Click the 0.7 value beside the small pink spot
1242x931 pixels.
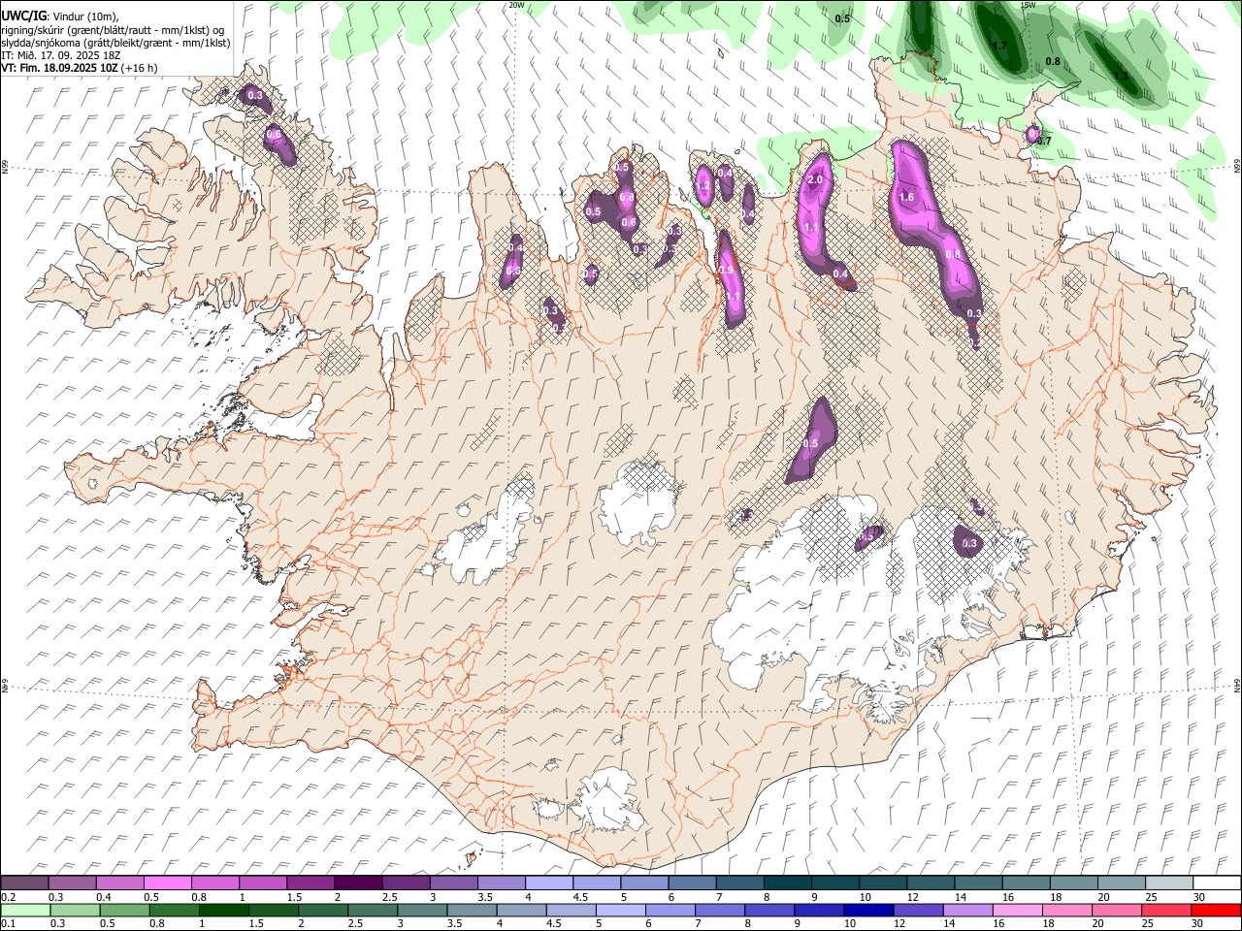tap(1044, 141)
